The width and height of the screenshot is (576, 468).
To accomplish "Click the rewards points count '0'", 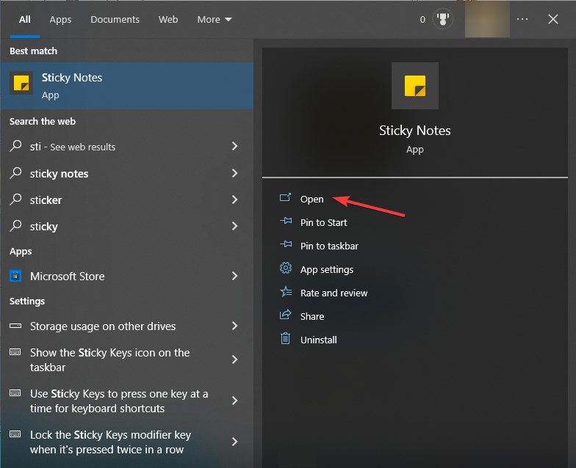I will [x=422, y=19].
